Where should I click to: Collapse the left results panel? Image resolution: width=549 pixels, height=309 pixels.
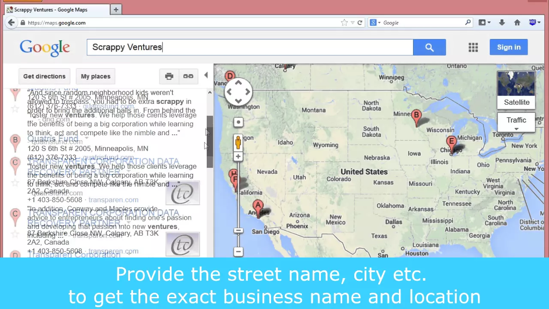pos(206,76)
